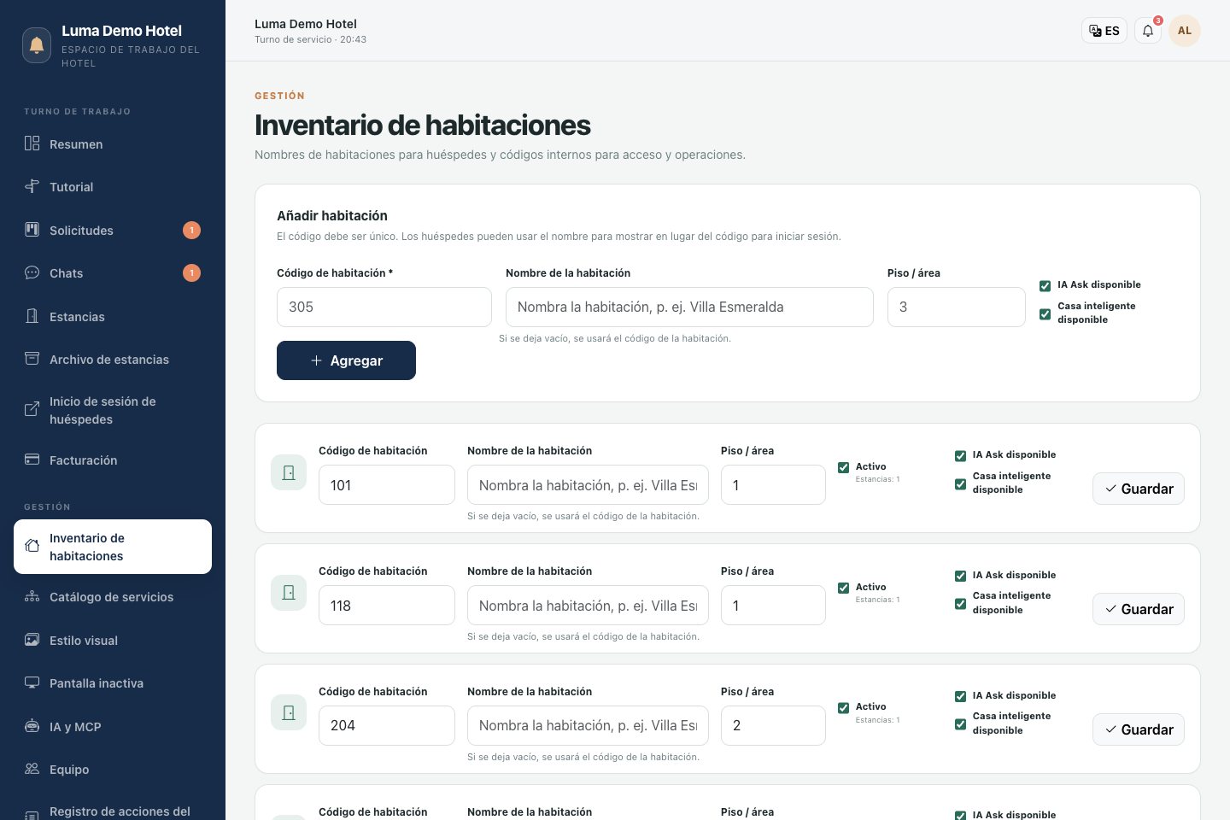Screen dimensions: 1230x820
Task: Edit room code field showing 118
Action: 387,606
